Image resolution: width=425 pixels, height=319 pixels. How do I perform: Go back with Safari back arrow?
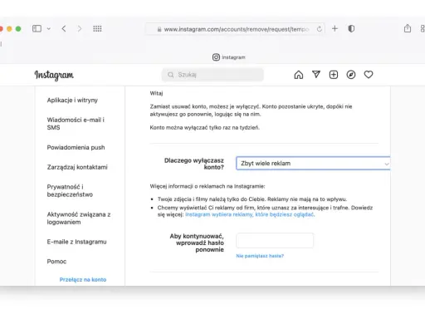[x=64, y=28]
